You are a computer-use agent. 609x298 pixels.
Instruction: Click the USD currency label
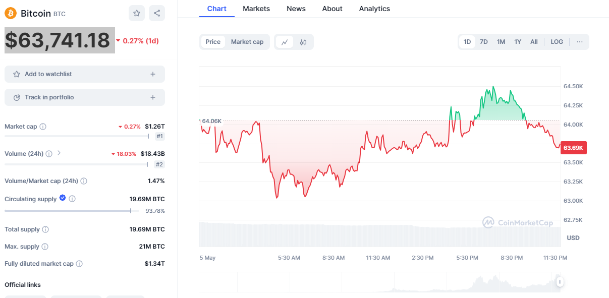click(x=573, y=237)
